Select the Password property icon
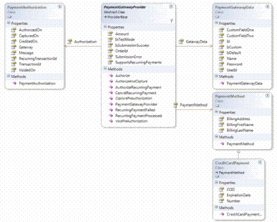The width and height of the screenshot is (277, 222). pos(222,64)
